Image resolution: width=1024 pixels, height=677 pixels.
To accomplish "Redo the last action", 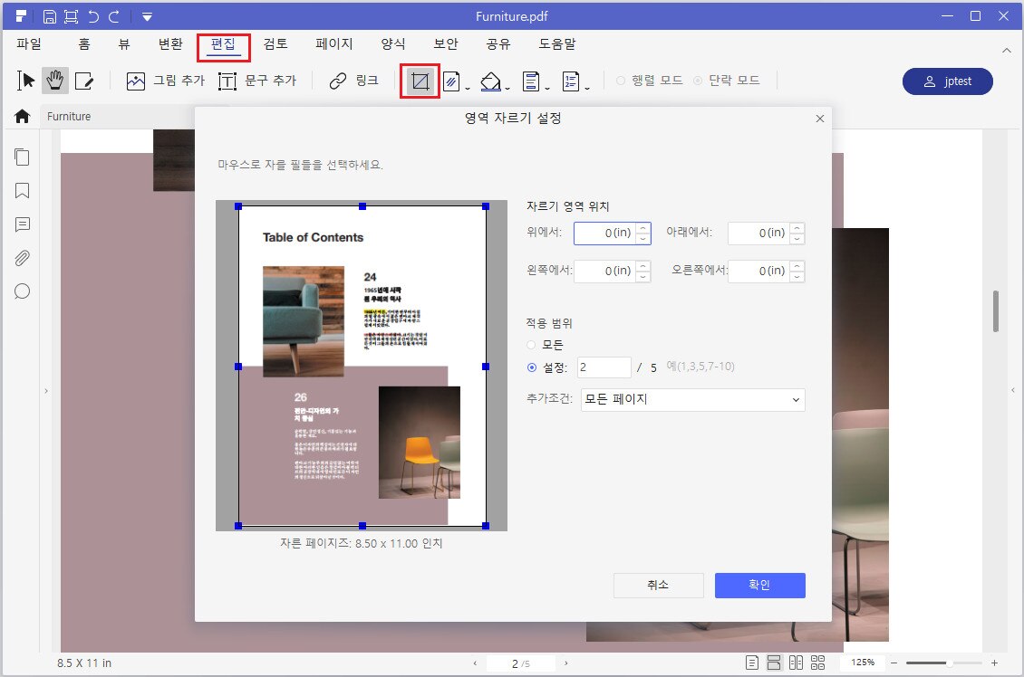I will pyautogui.click(x=114, y=16).
